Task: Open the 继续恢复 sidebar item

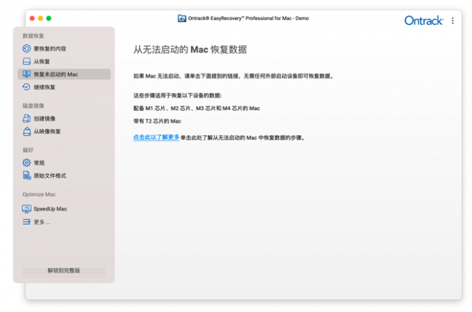Action: [64, 87]
